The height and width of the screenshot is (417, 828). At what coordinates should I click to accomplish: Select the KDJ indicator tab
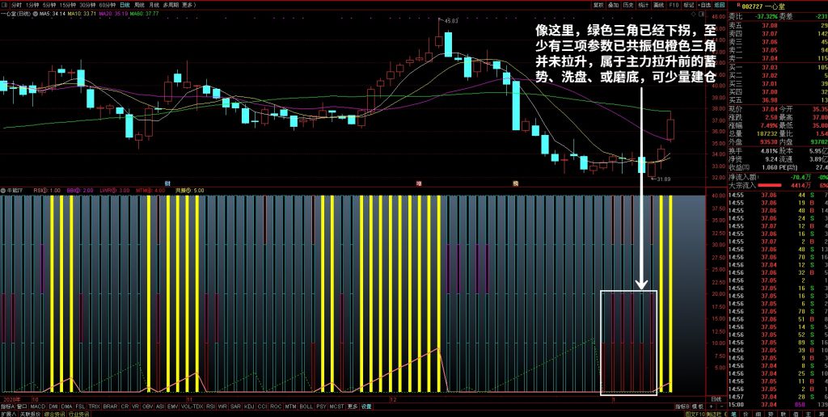pos(249,406)
